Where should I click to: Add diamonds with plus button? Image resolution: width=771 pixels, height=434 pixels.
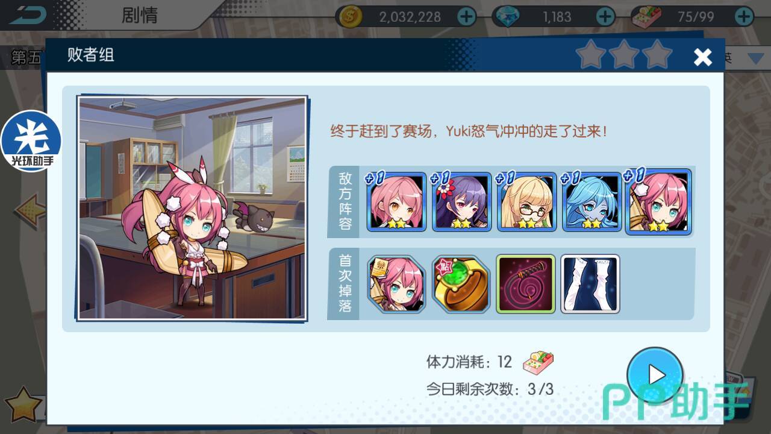[x=605, y=16]
